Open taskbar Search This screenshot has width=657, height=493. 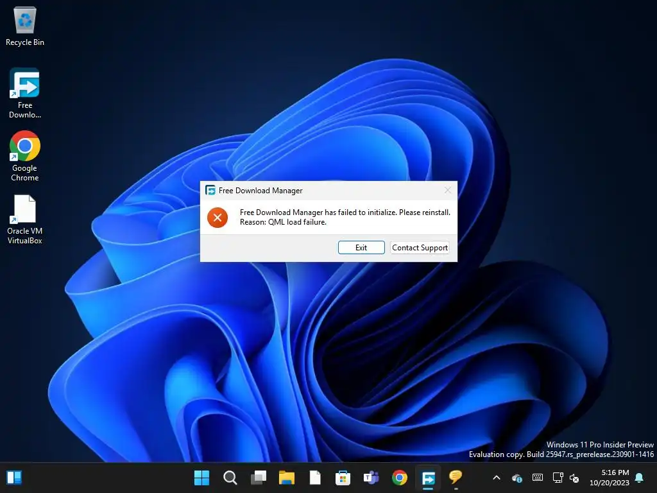coord(230,478)
